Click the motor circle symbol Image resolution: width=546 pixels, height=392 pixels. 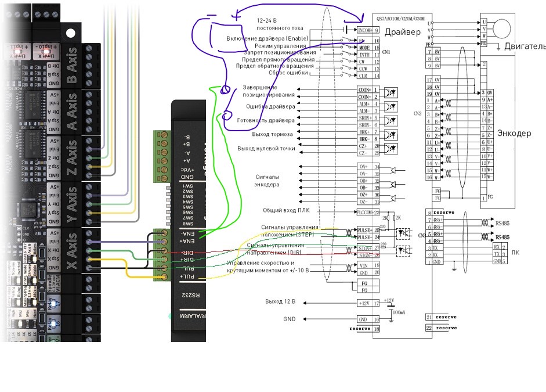[502, 28]
